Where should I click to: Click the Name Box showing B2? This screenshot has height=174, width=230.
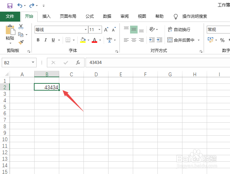19,63
